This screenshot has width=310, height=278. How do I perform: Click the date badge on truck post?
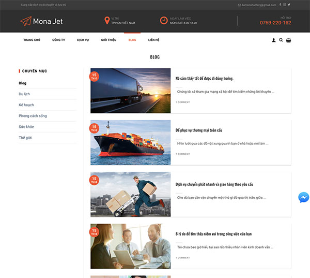pos(94,77)
